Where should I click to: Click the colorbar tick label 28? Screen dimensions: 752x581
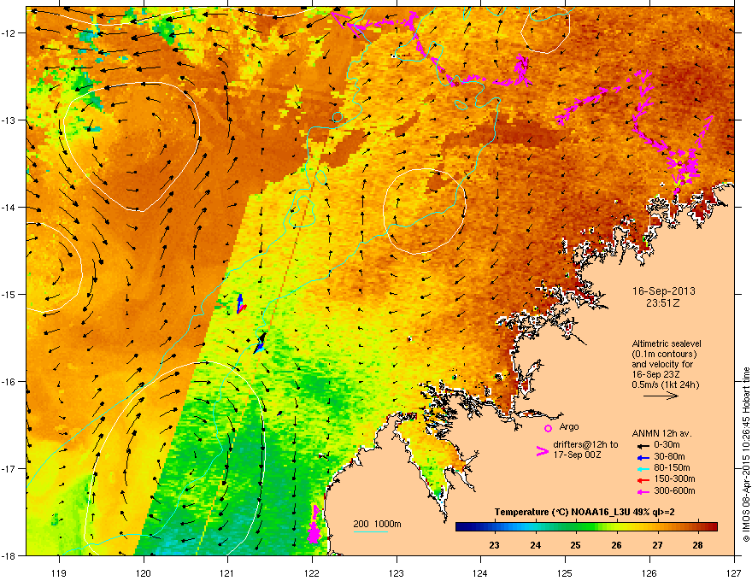tap(698, 545)
